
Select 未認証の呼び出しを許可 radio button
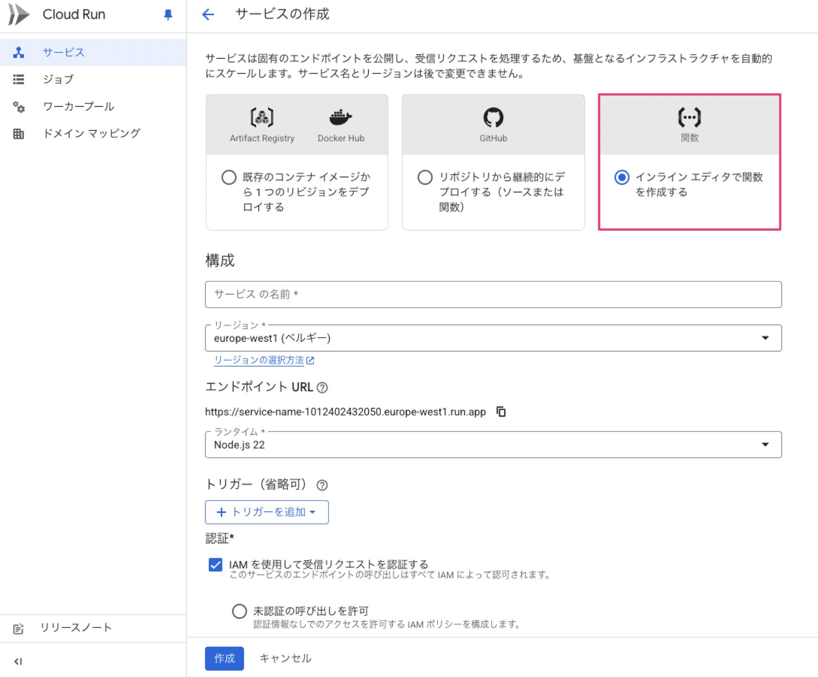click(239, 611)
